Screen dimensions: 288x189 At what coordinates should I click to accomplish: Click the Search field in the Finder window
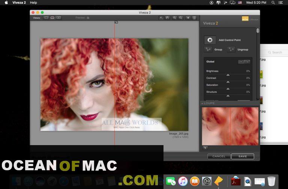click(x=277, y=52)
